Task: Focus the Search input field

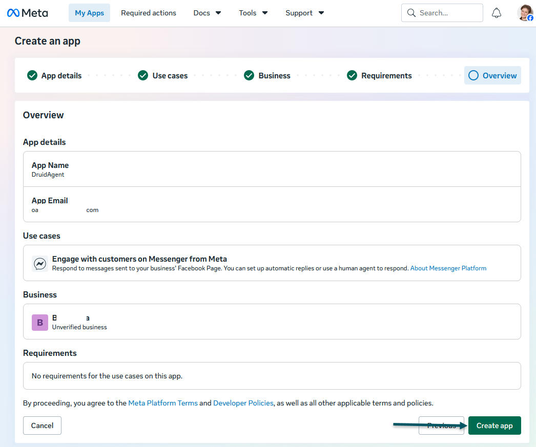Action: pyautogui.click(x=442, y=13)
